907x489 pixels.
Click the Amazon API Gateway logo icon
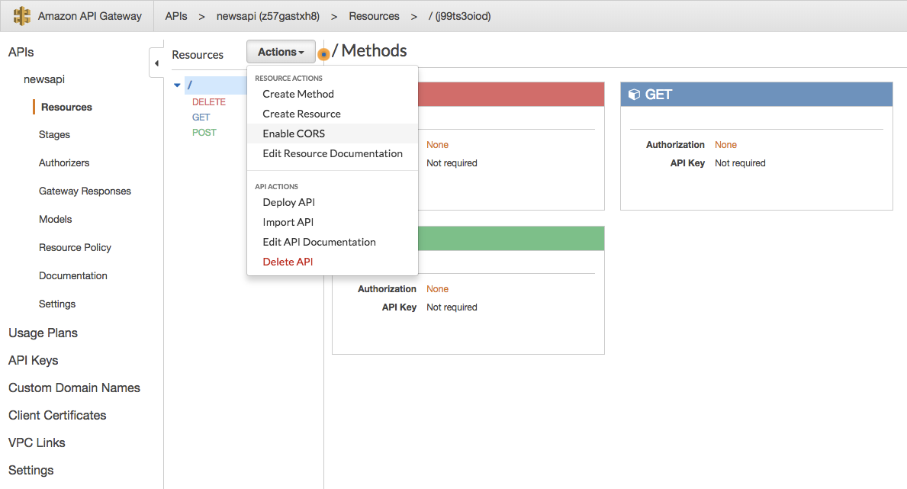point(22,15)
